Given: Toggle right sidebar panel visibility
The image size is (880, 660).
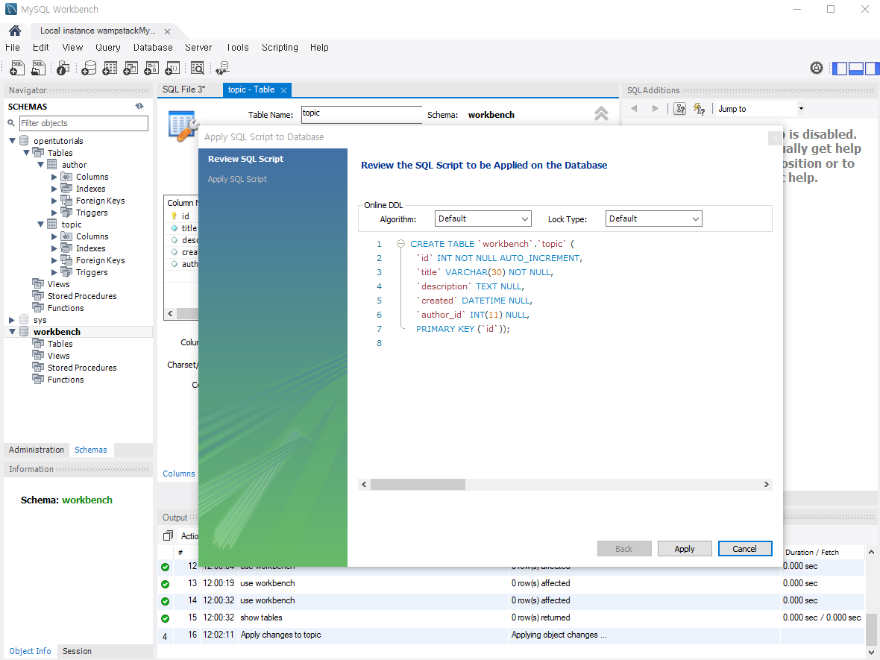Looking at the screenshot, I should (872, 69).
